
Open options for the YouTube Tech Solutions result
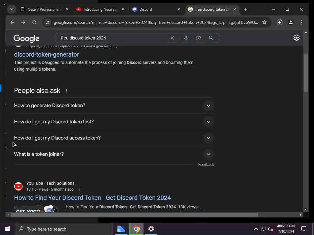[x=79, y=189]
